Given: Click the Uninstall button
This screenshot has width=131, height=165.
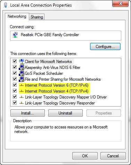Looking at the screenshot, I should coord(65,113).
